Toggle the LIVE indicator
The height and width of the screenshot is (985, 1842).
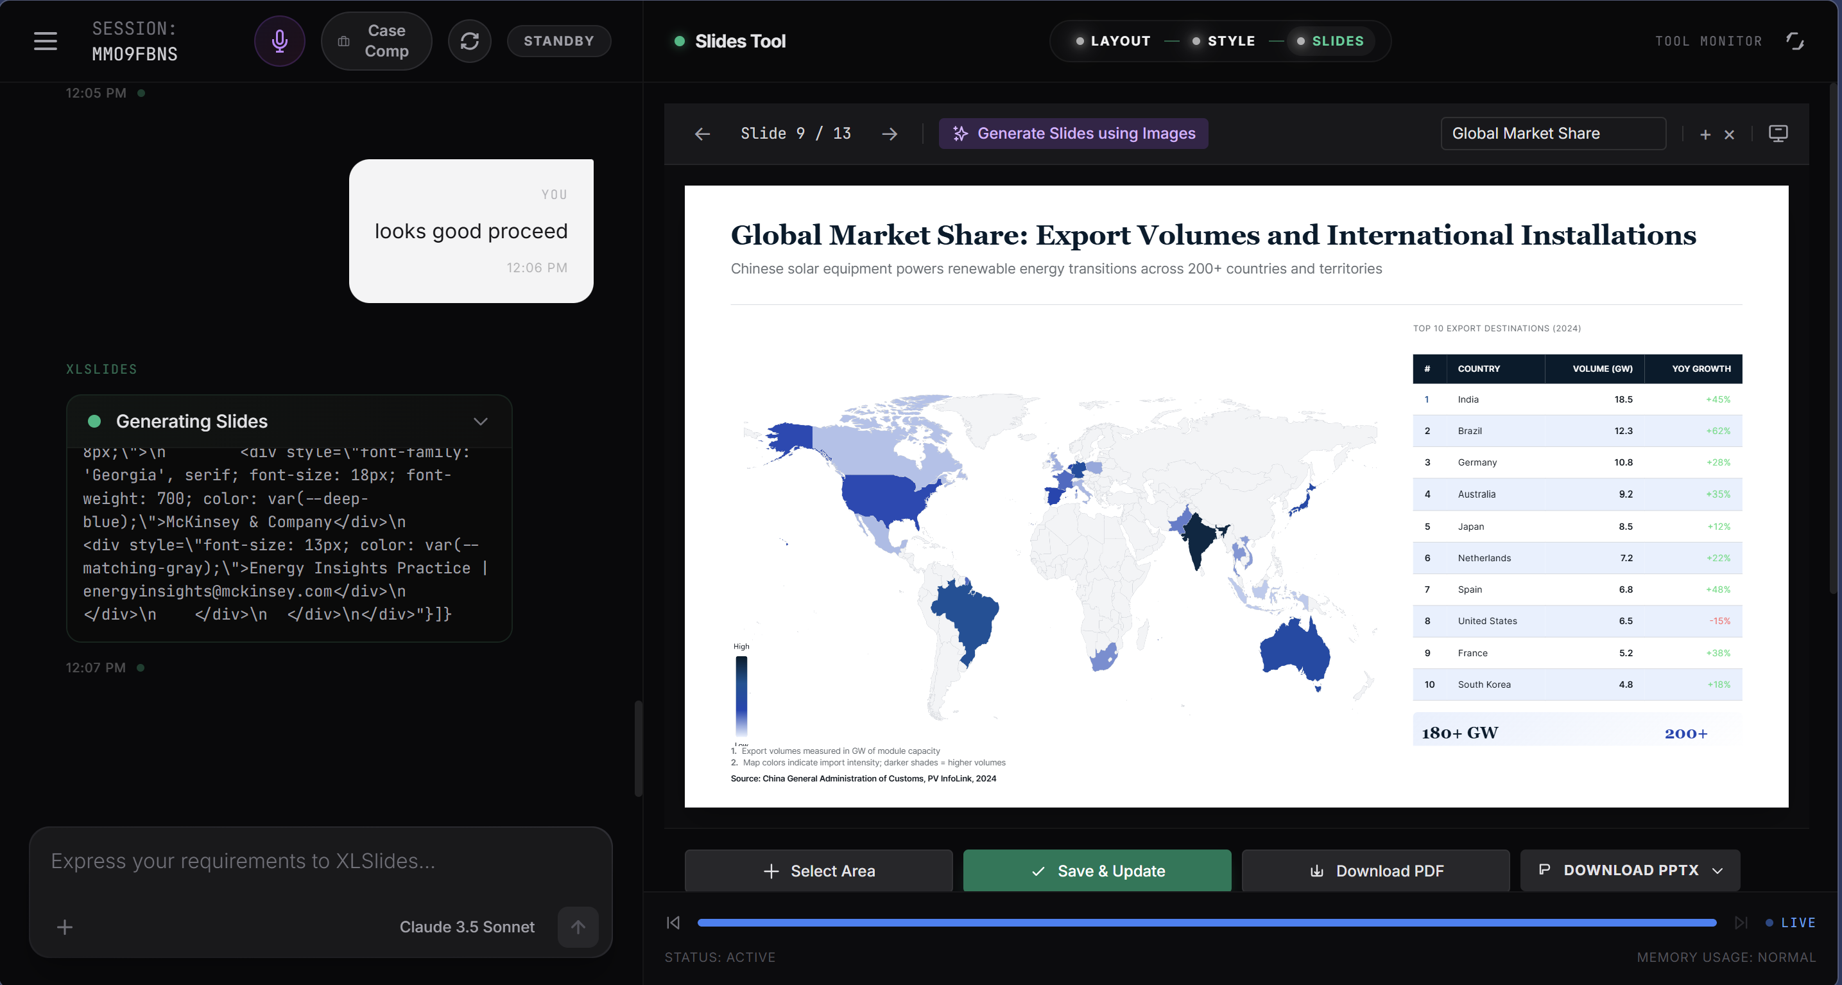click(x=1791, y=923)
